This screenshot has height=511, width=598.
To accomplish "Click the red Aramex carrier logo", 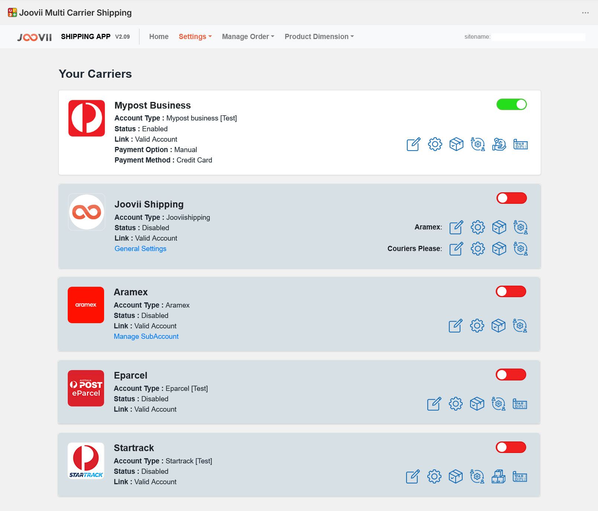I will click(86, 305).
